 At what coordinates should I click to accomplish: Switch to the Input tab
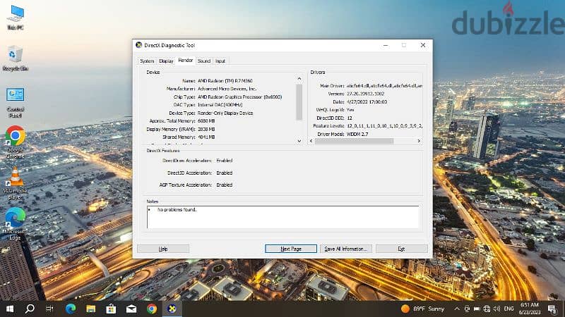pos(220,61)
